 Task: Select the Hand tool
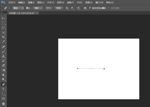pos(3,104)
